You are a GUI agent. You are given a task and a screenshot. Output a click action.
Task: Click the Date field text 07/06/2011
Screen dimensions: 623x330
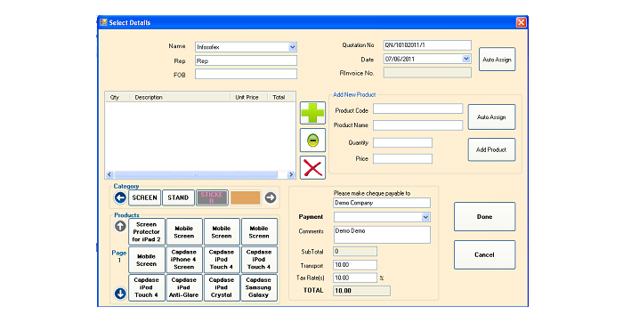coord(400,59)
